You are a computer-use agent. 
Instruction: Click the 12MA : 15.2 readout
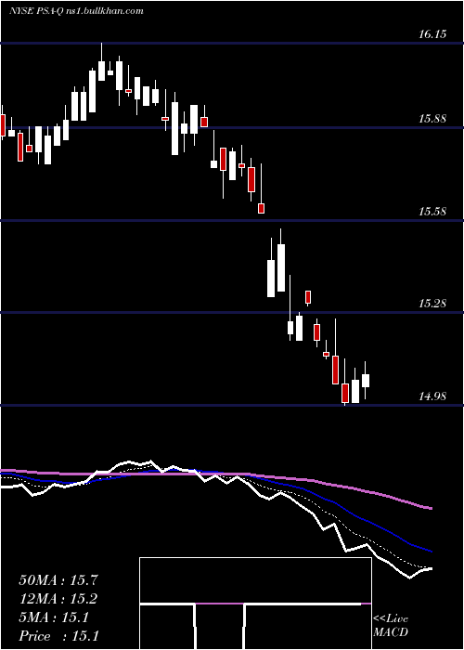pyautogui.click(x=58, y=599)
